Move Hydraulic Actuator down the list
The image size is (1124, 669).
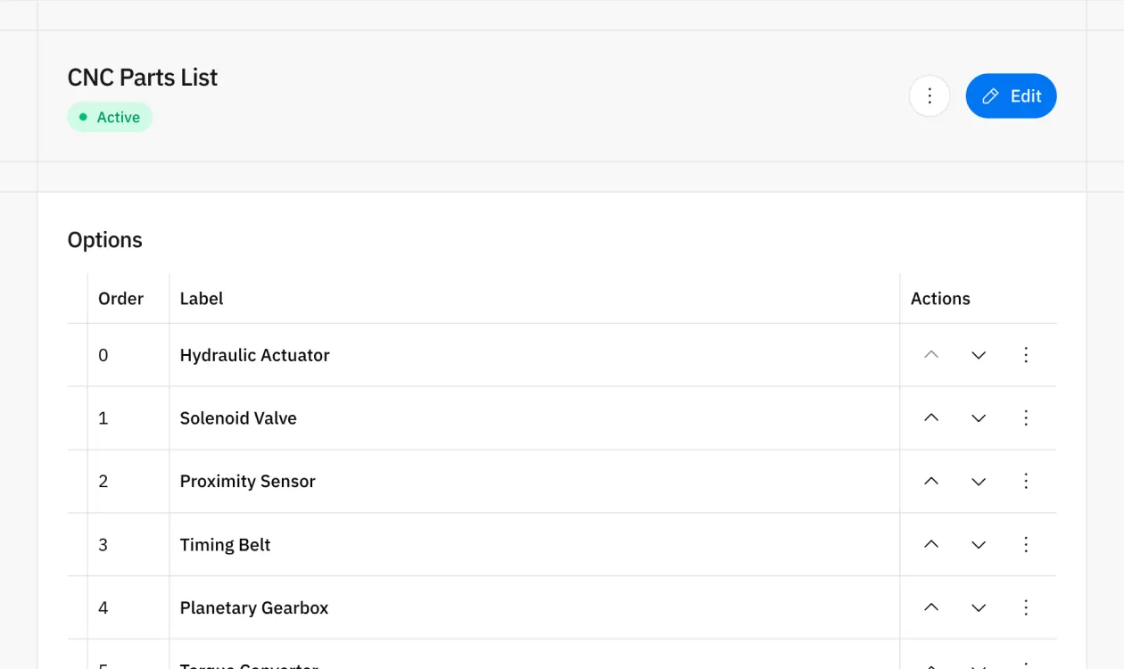click(x=979, y=354)
